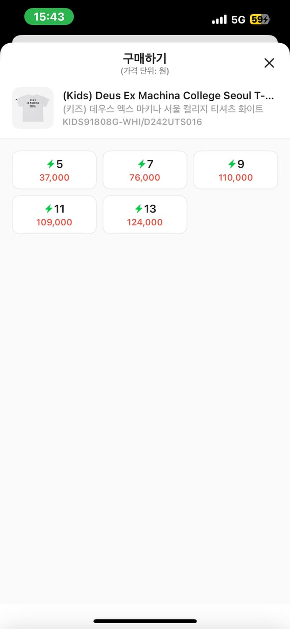Tap the cellular signal bars icon
Viewport: 290px width, 629px height.
coord(219,20)
